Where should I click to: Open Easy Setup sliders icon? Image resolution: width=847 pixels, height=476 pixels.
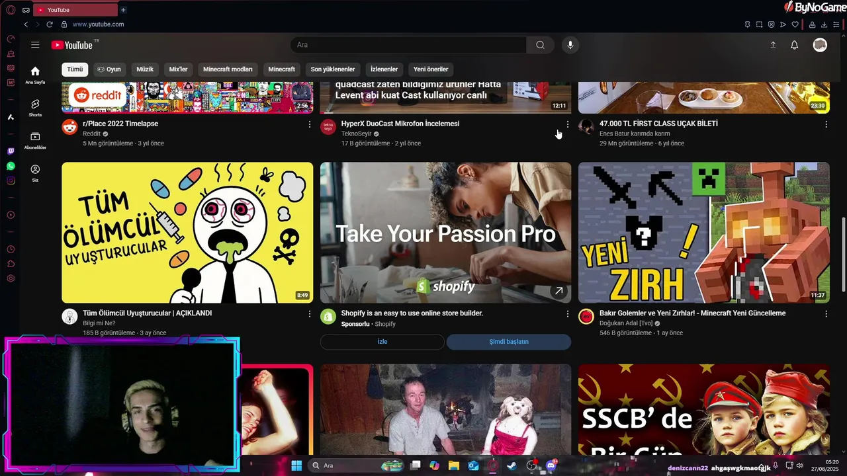click(x=836, y=24)
